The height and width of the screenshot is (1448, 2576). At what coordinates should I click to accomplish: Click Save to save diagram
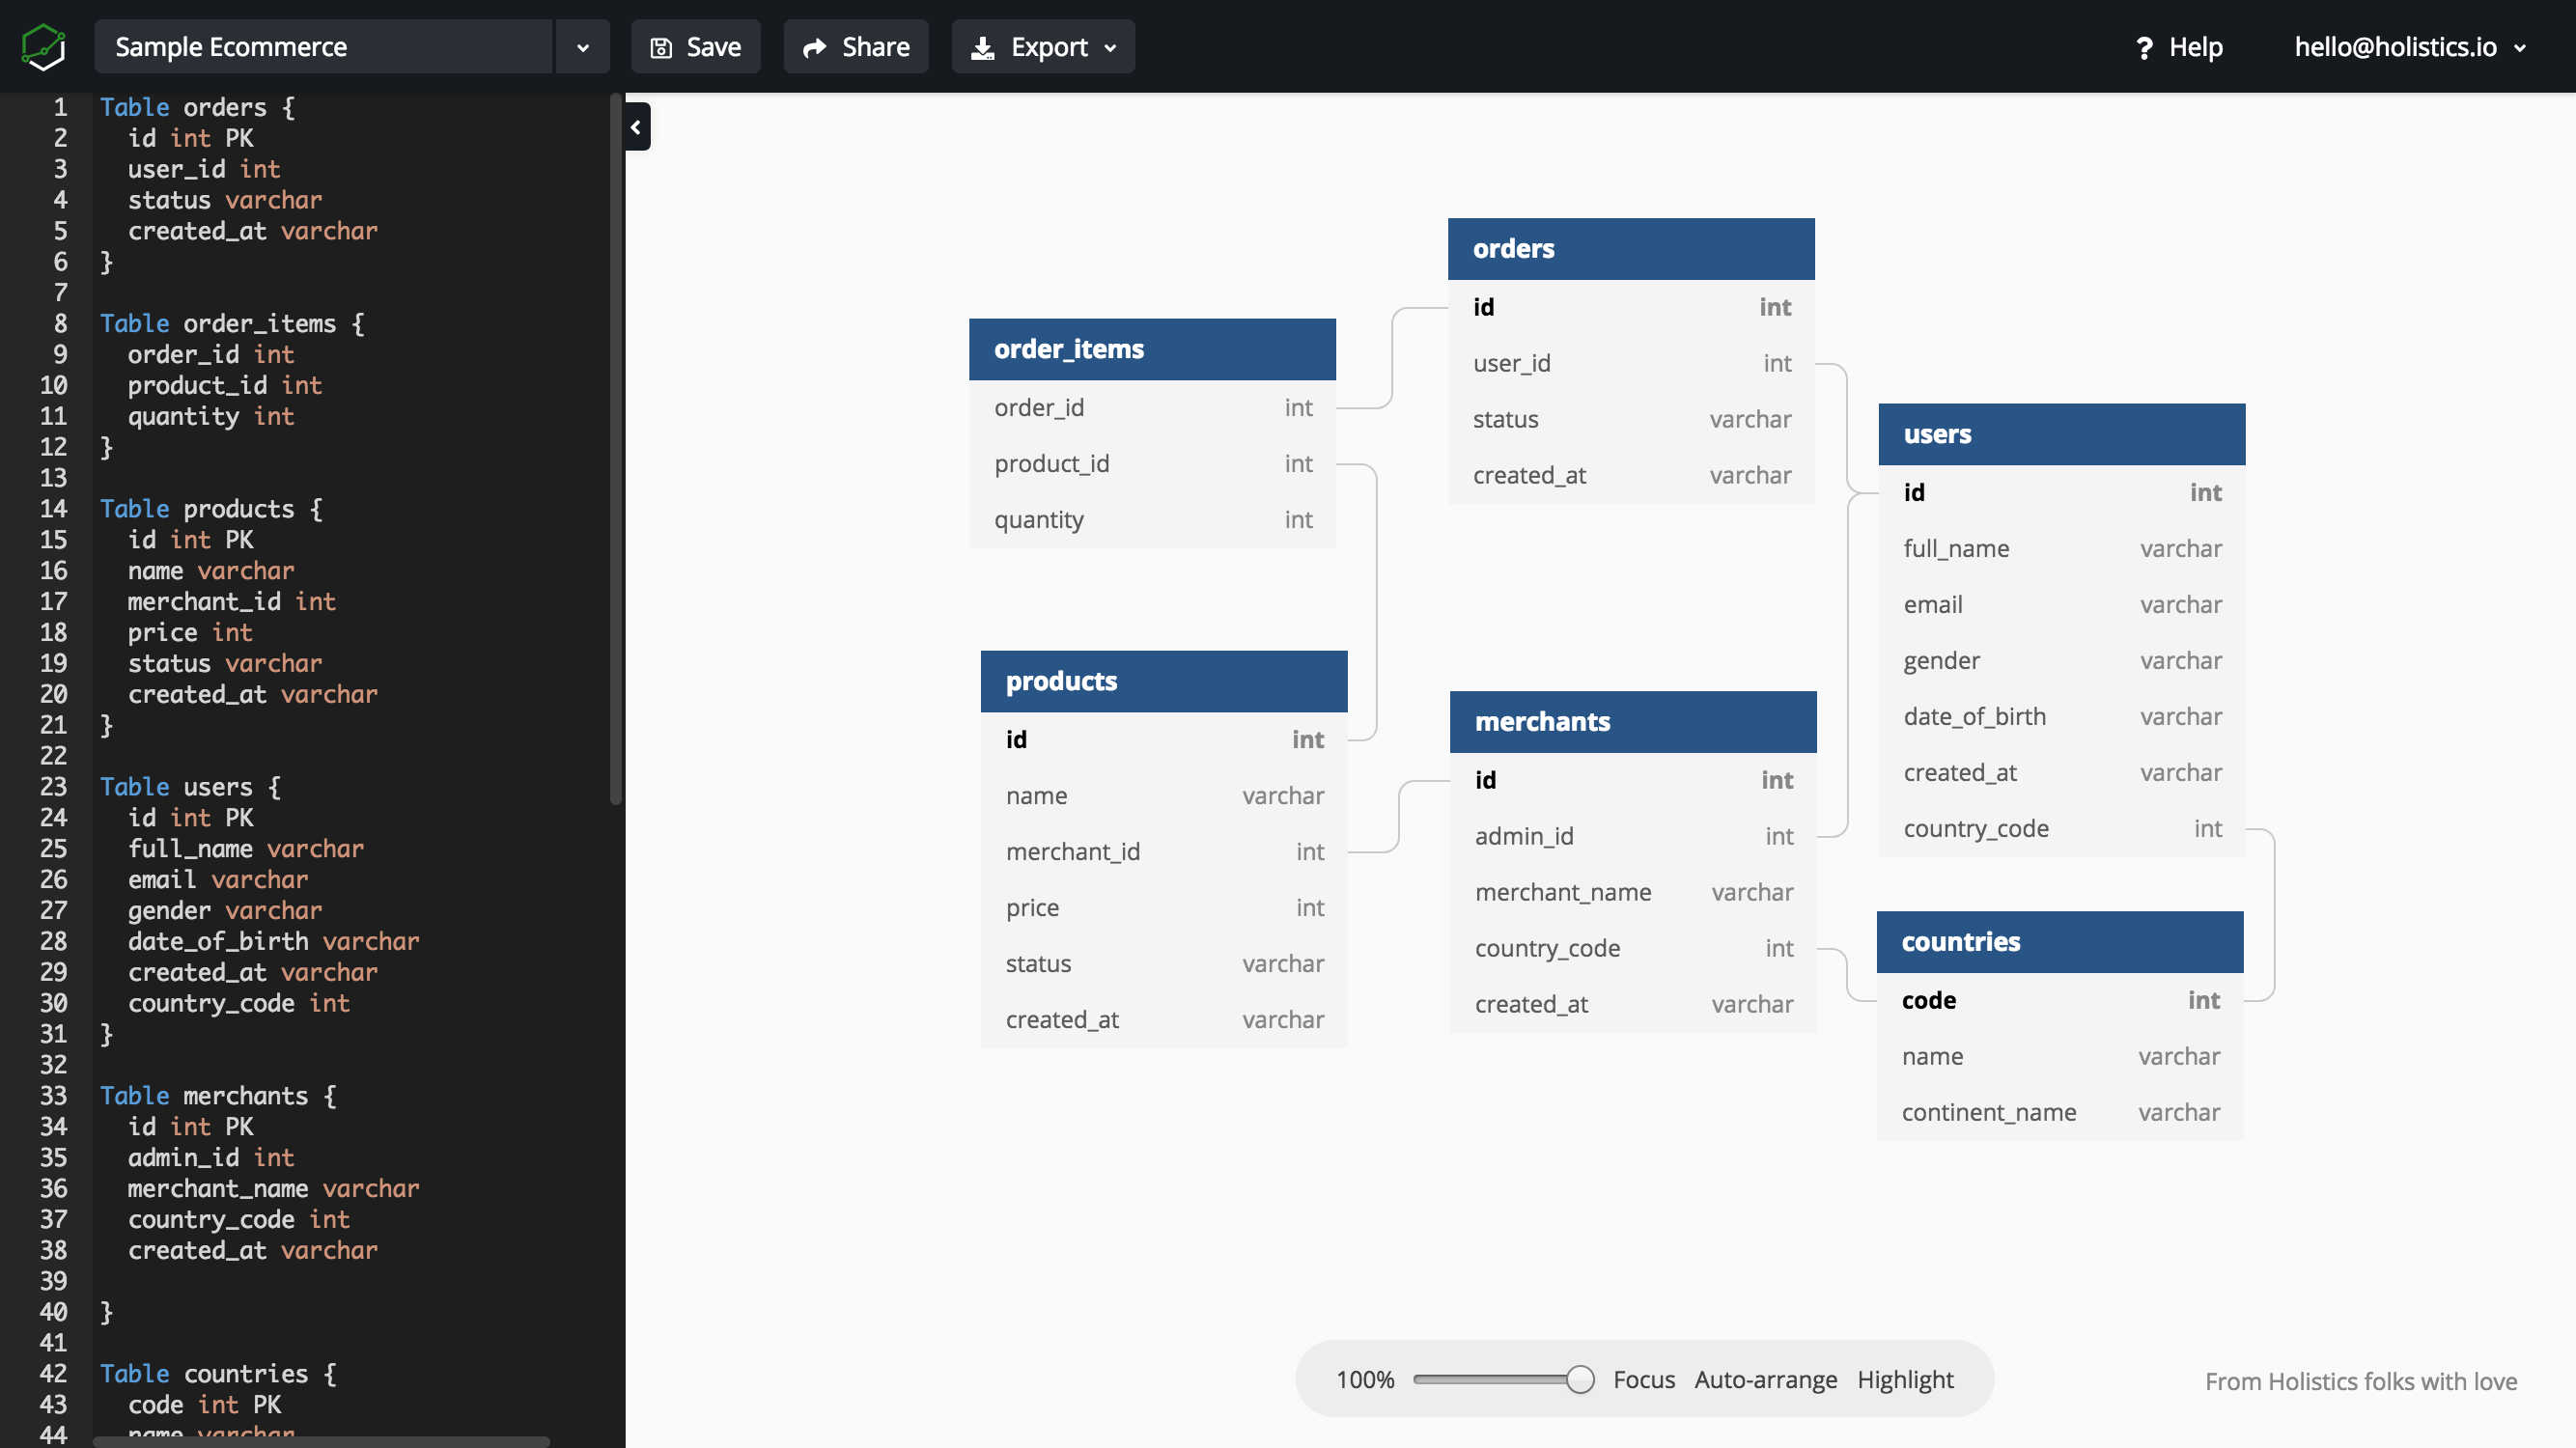(x=697, y=46)
